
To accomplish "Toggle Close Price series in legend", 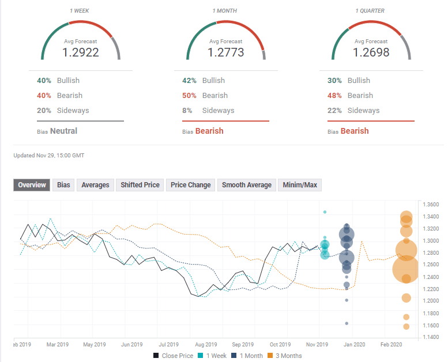I will 173,356.
